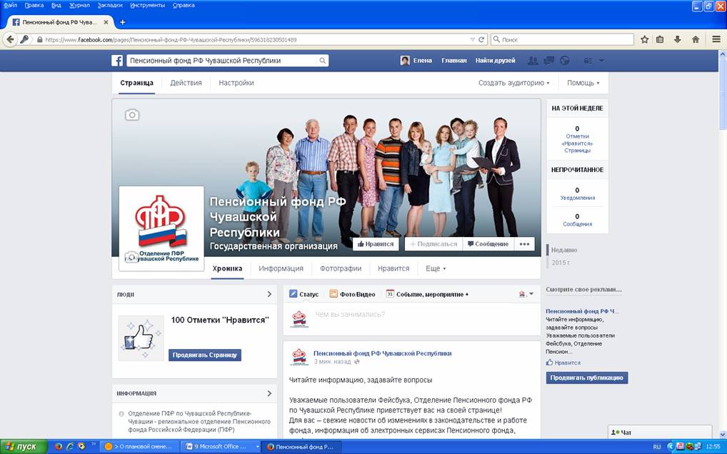Click the cover photo camera icon
This screenshot has height=454, width=727.
click(132, 115)
